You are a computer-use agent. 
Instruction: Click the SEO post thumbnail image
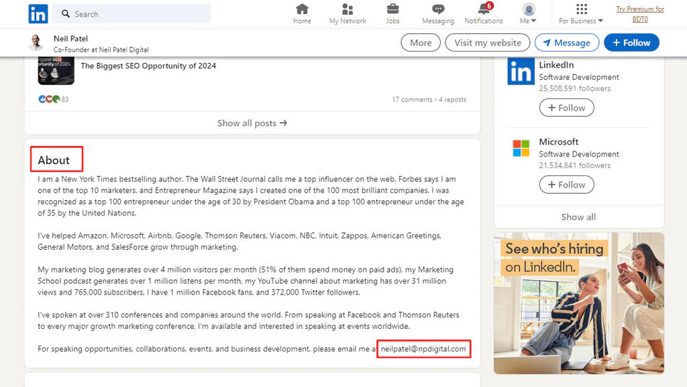(56, 70)
